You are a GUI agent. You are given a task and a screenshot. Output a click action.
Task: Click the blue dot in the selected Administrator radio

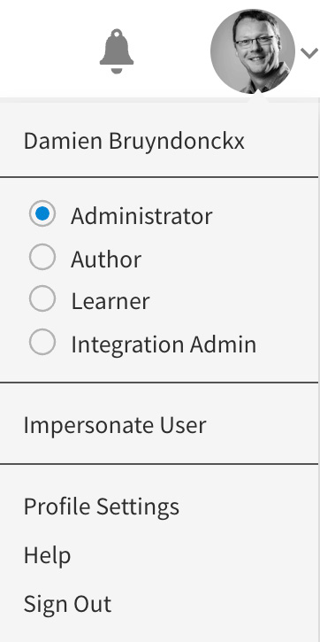[x=42, y=213]
